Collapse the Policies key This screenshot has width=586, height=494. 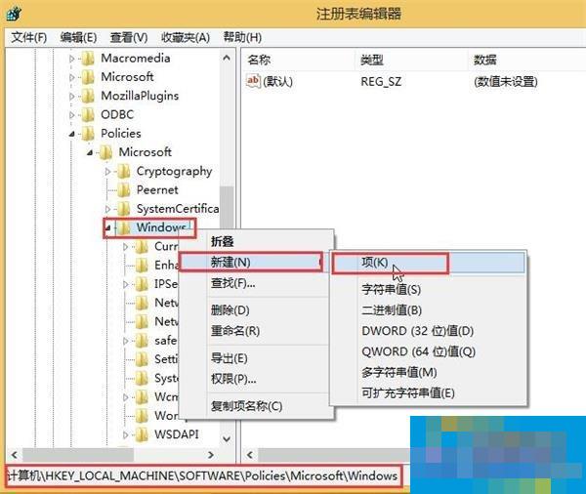[71, 134]
